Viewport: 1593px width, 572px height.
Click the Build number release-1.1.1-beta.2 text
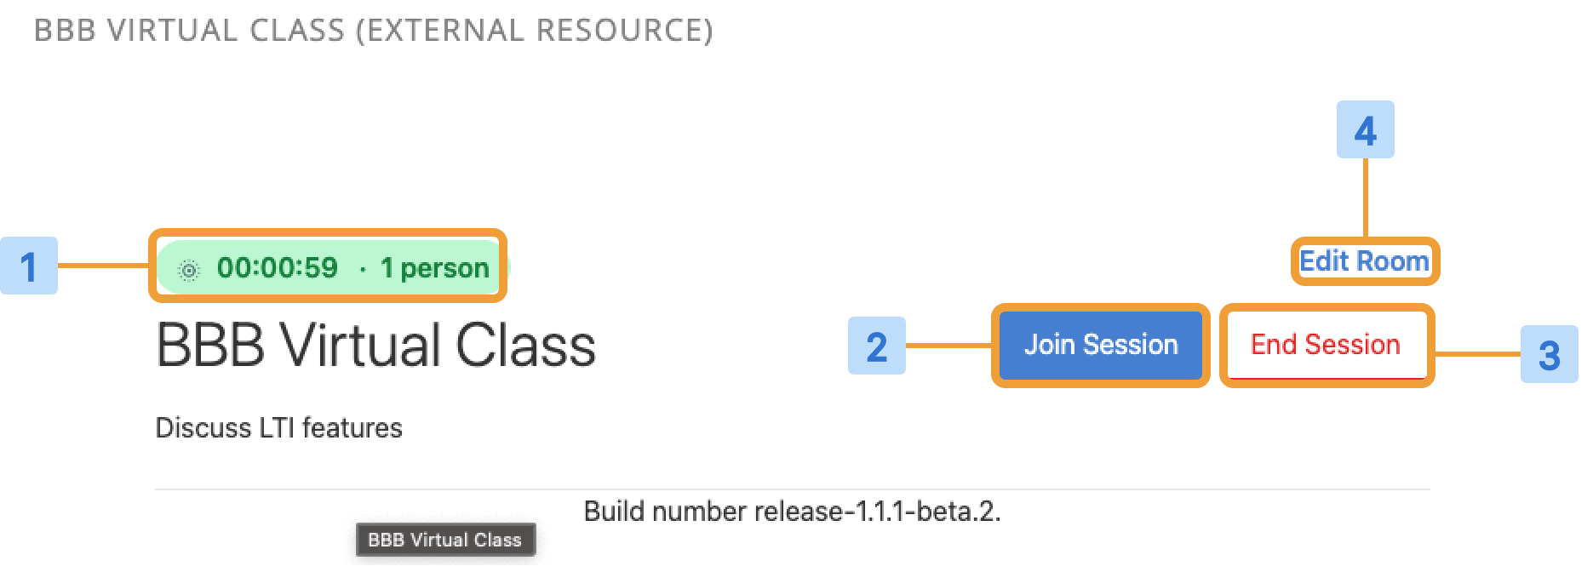(x=792, y=511)
